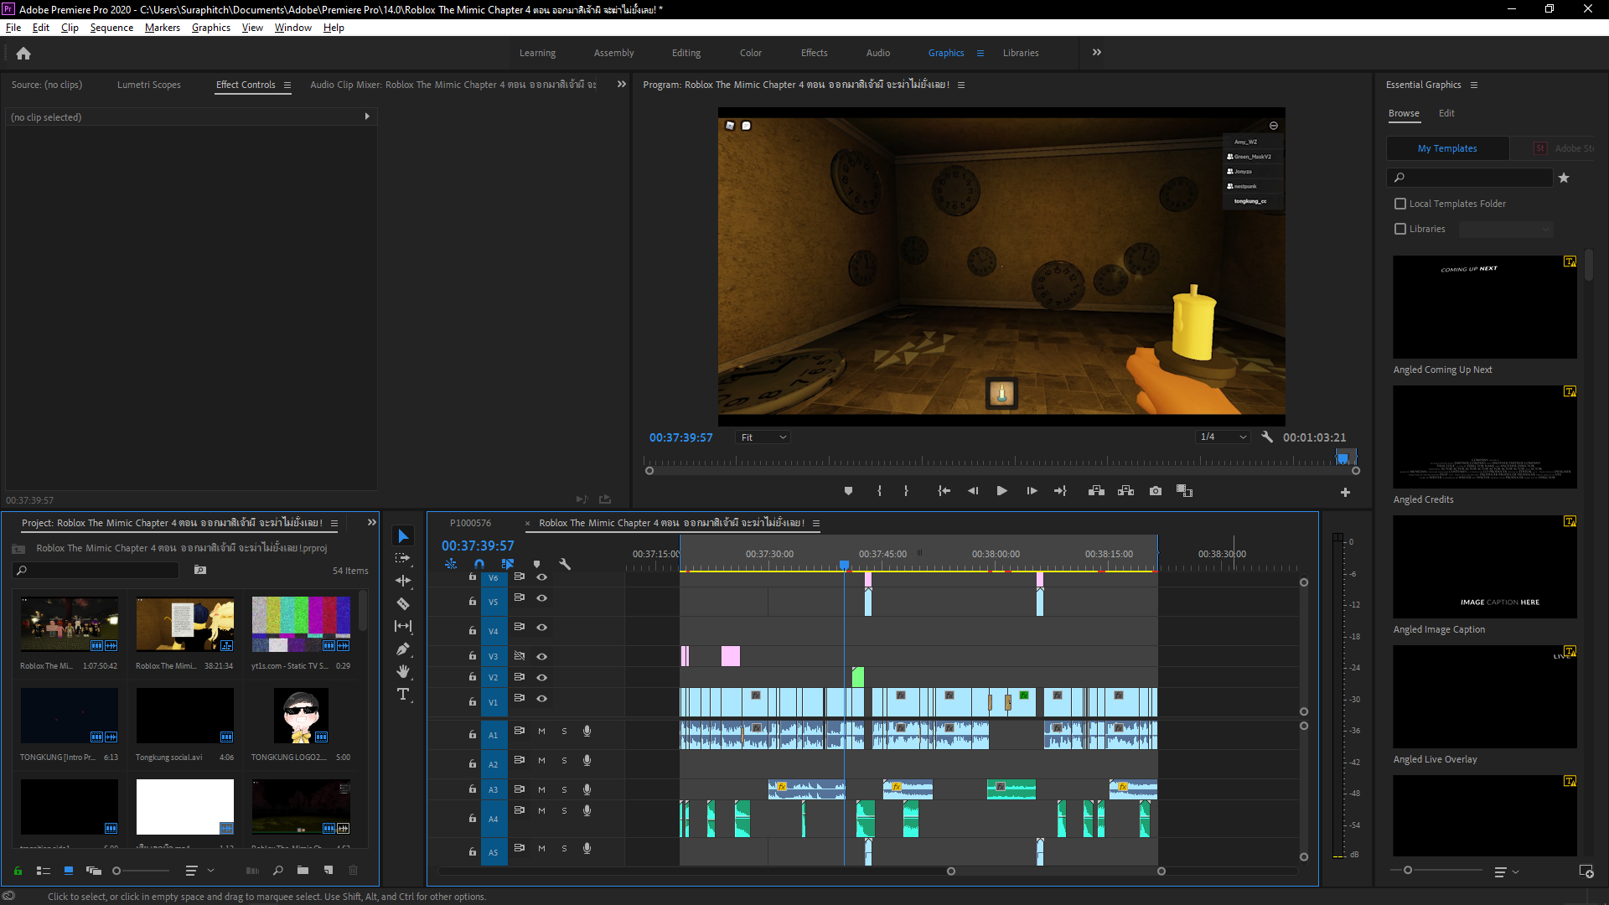
Task: Mute track A1
Action: click(x=541, y=732)
